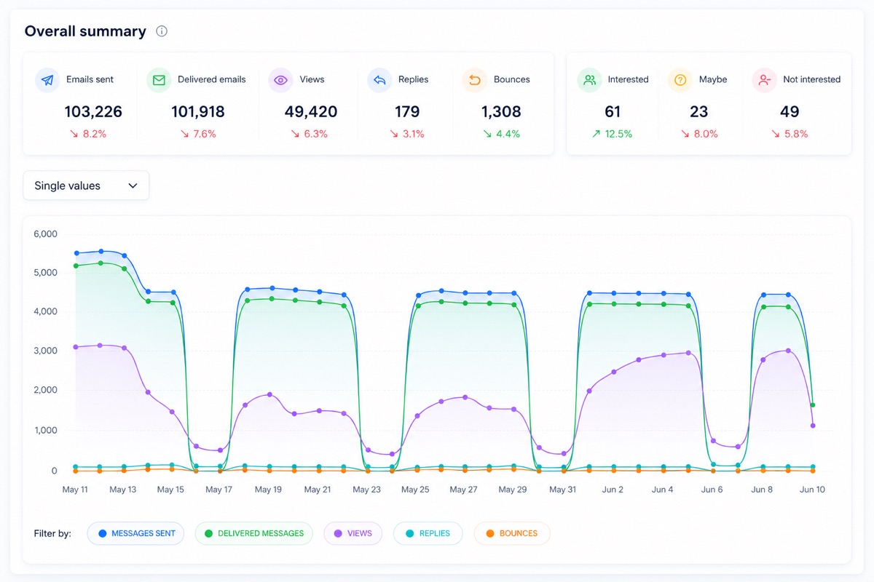
Task: Click the Not interested value 49
Action: tap(790, 112)
